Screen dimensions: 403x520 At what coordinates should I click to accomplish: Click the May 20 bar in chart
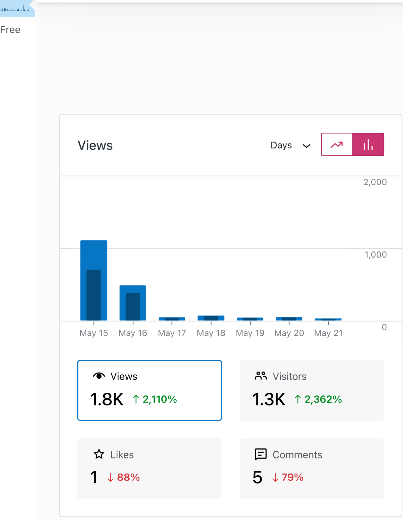pos(289,319)
